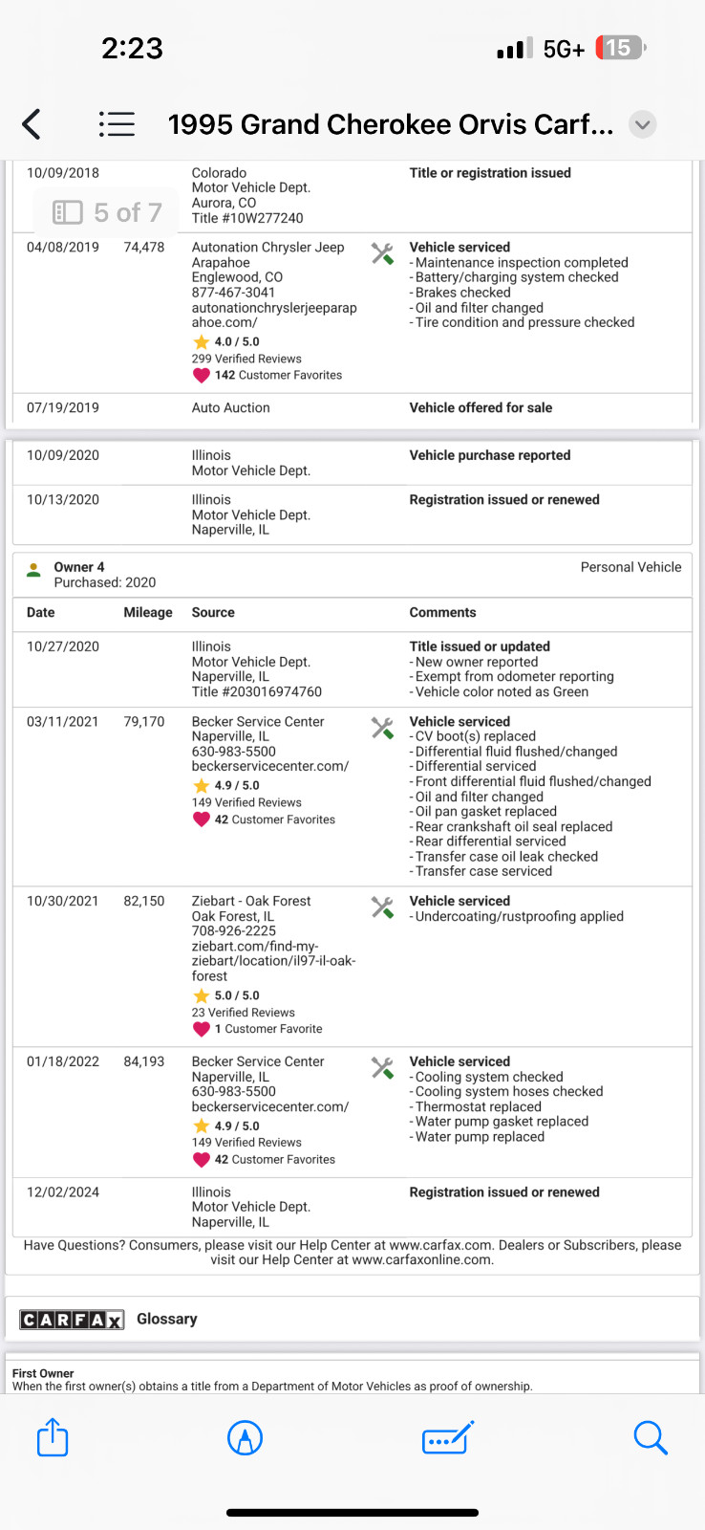Tap the Owner 4 person icon
This screenshot has height=1530, width=705.
pyautogui.click(x=33, y=569)
